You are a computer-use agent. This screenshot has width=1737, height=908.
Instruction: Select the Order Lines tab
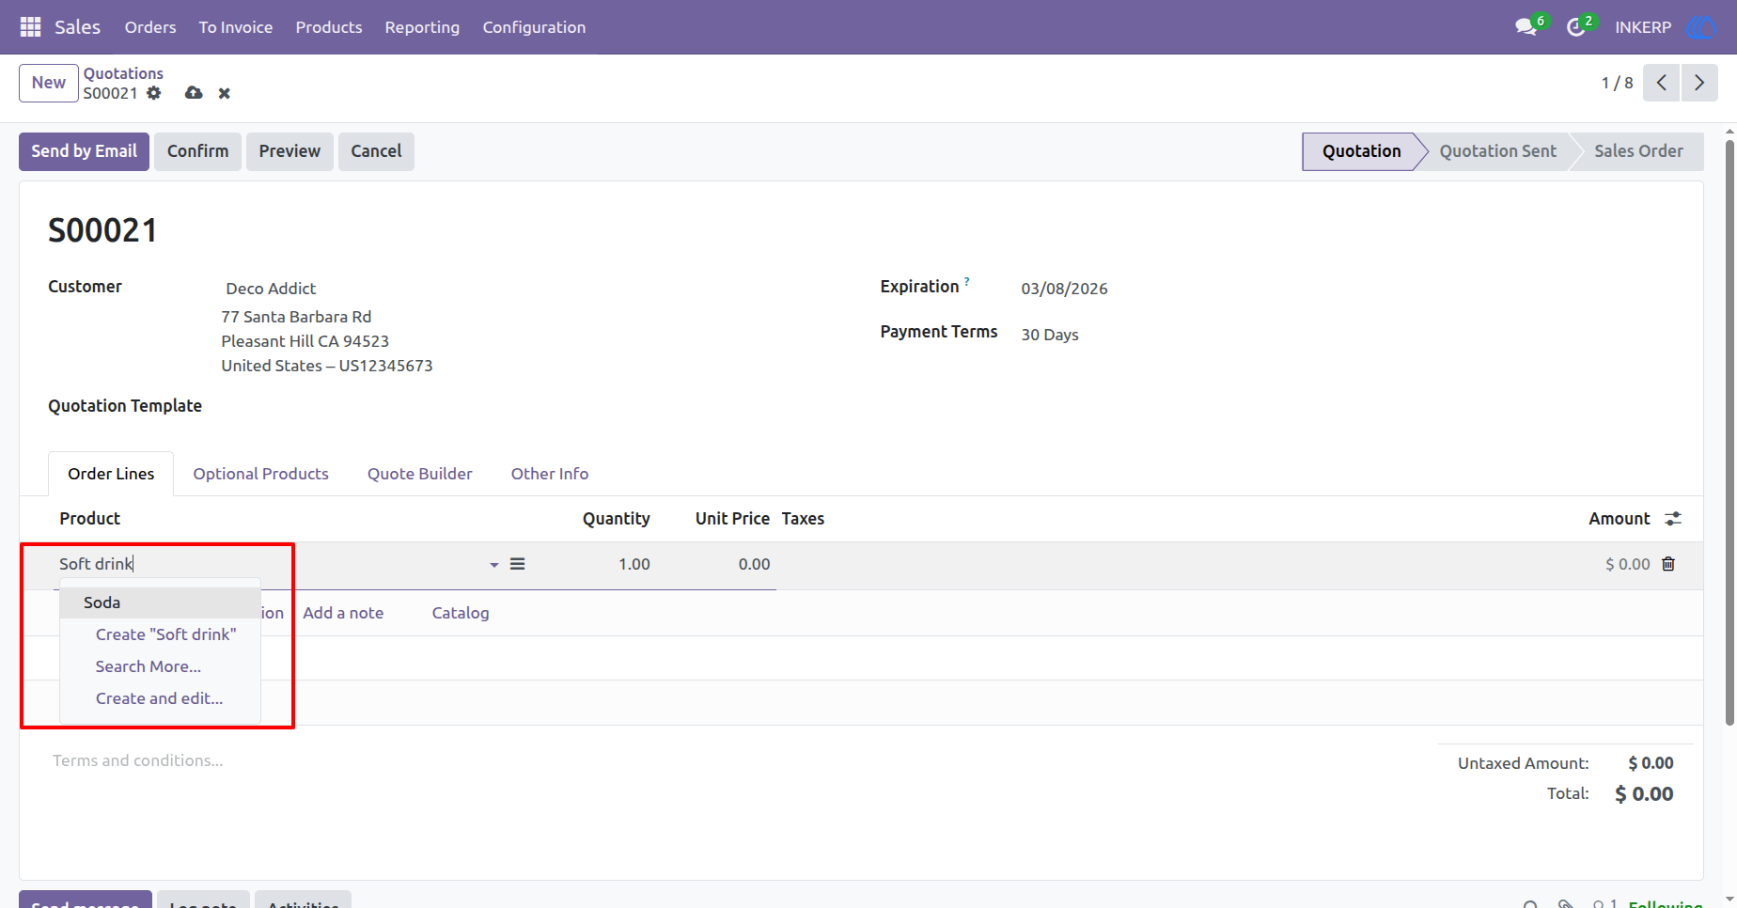click(111, 474)
